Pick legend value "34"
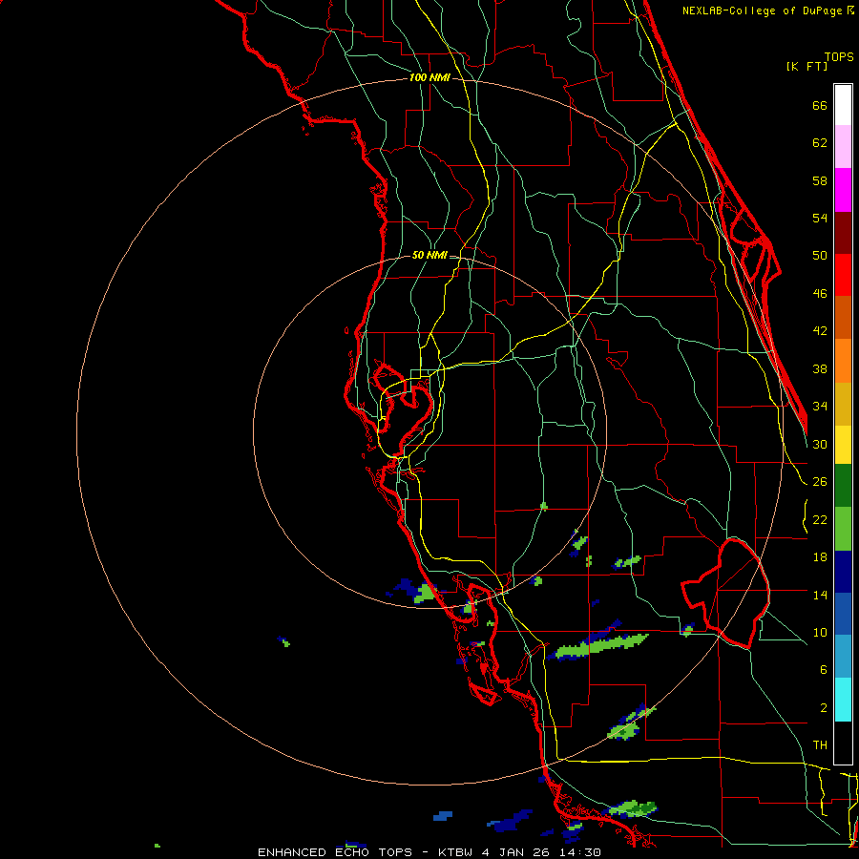 click(820, 407)
